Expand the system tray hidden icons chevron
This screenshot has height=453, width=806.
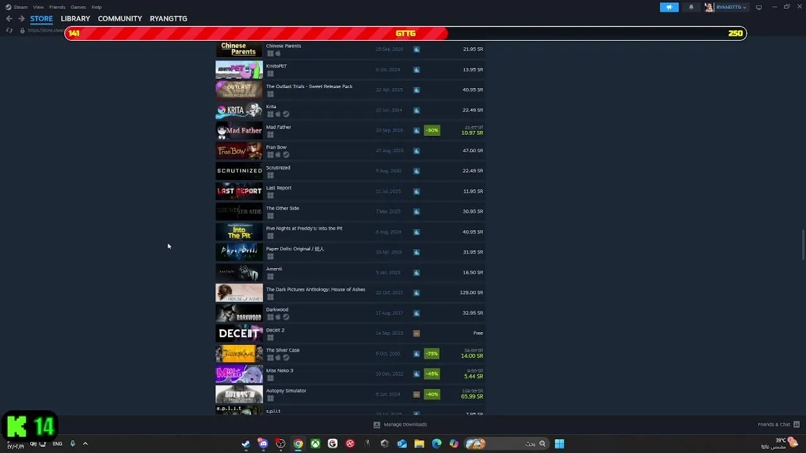tap(85, 444)
